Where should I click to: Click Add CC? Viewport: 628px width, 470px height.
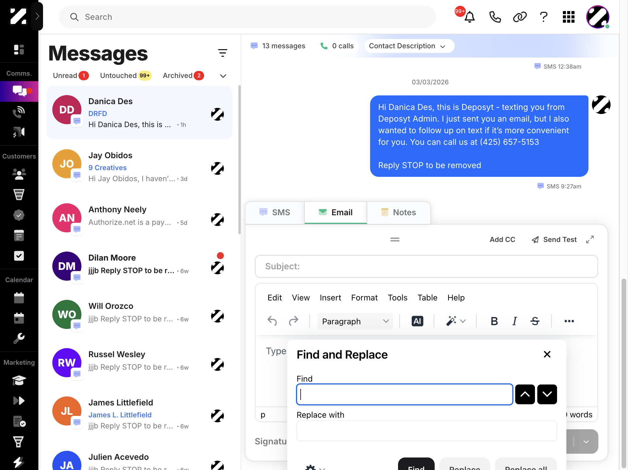pyautogui.click(x=502, y=239)
